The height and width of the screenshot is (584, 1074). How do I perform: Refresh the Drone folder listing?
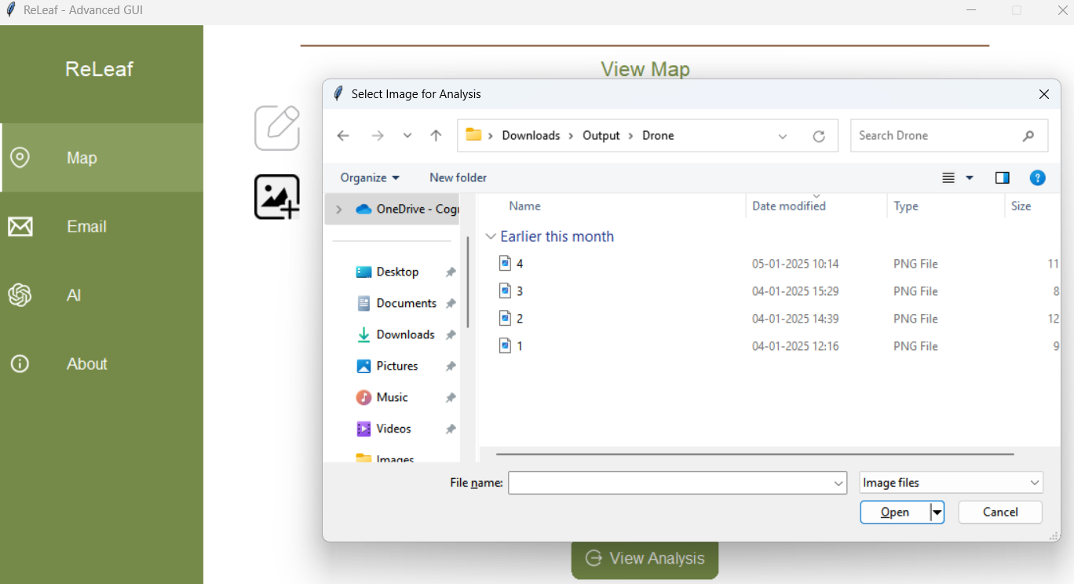(x=819, y=137)
